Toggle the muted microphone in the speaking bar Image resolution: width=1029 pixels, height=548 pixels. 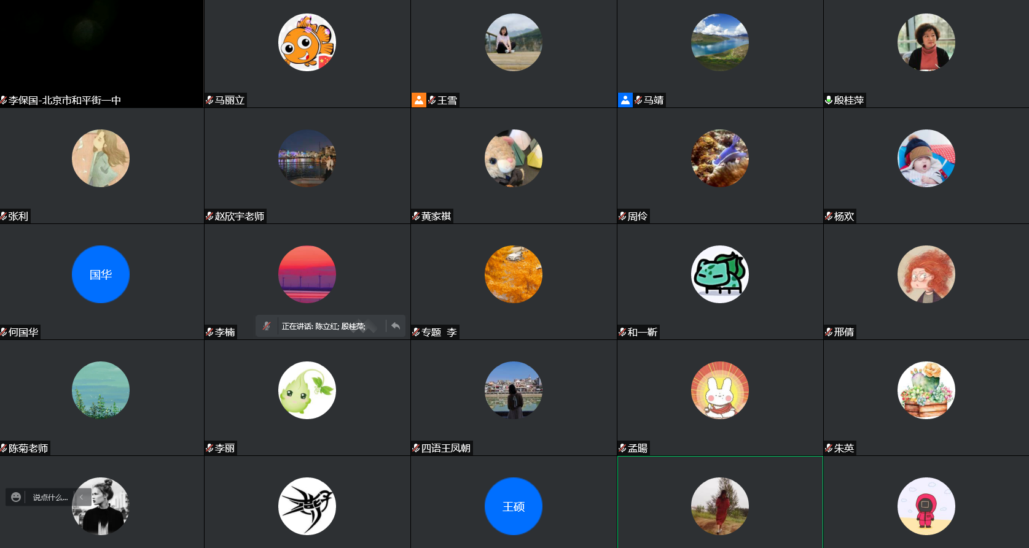click(267, 326)
